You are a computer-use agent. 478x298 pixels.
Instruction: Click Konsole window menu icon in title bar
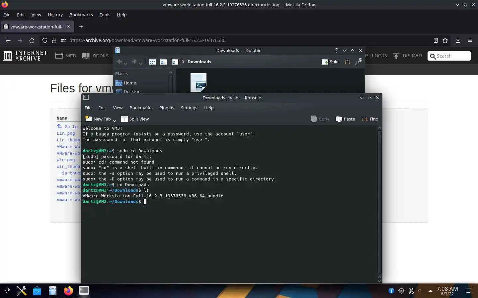click(86, 97)
